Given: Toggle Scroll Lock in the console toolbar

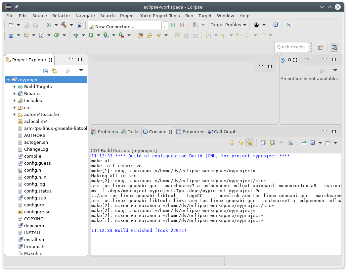Looking at the screenshot, I should click(272, 143).
